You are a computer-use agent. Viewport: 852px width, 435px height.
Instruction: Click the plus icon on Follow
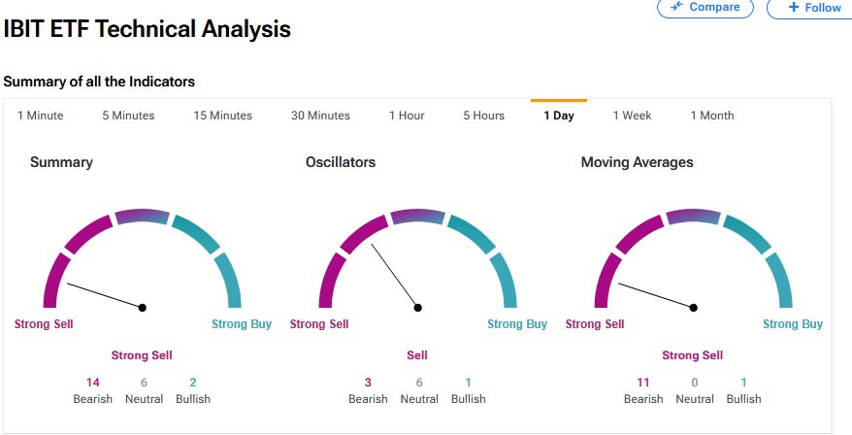794,7
